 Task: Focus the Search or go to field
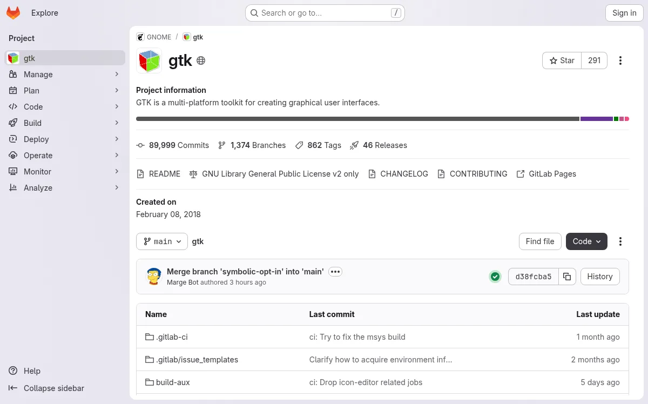325,13
